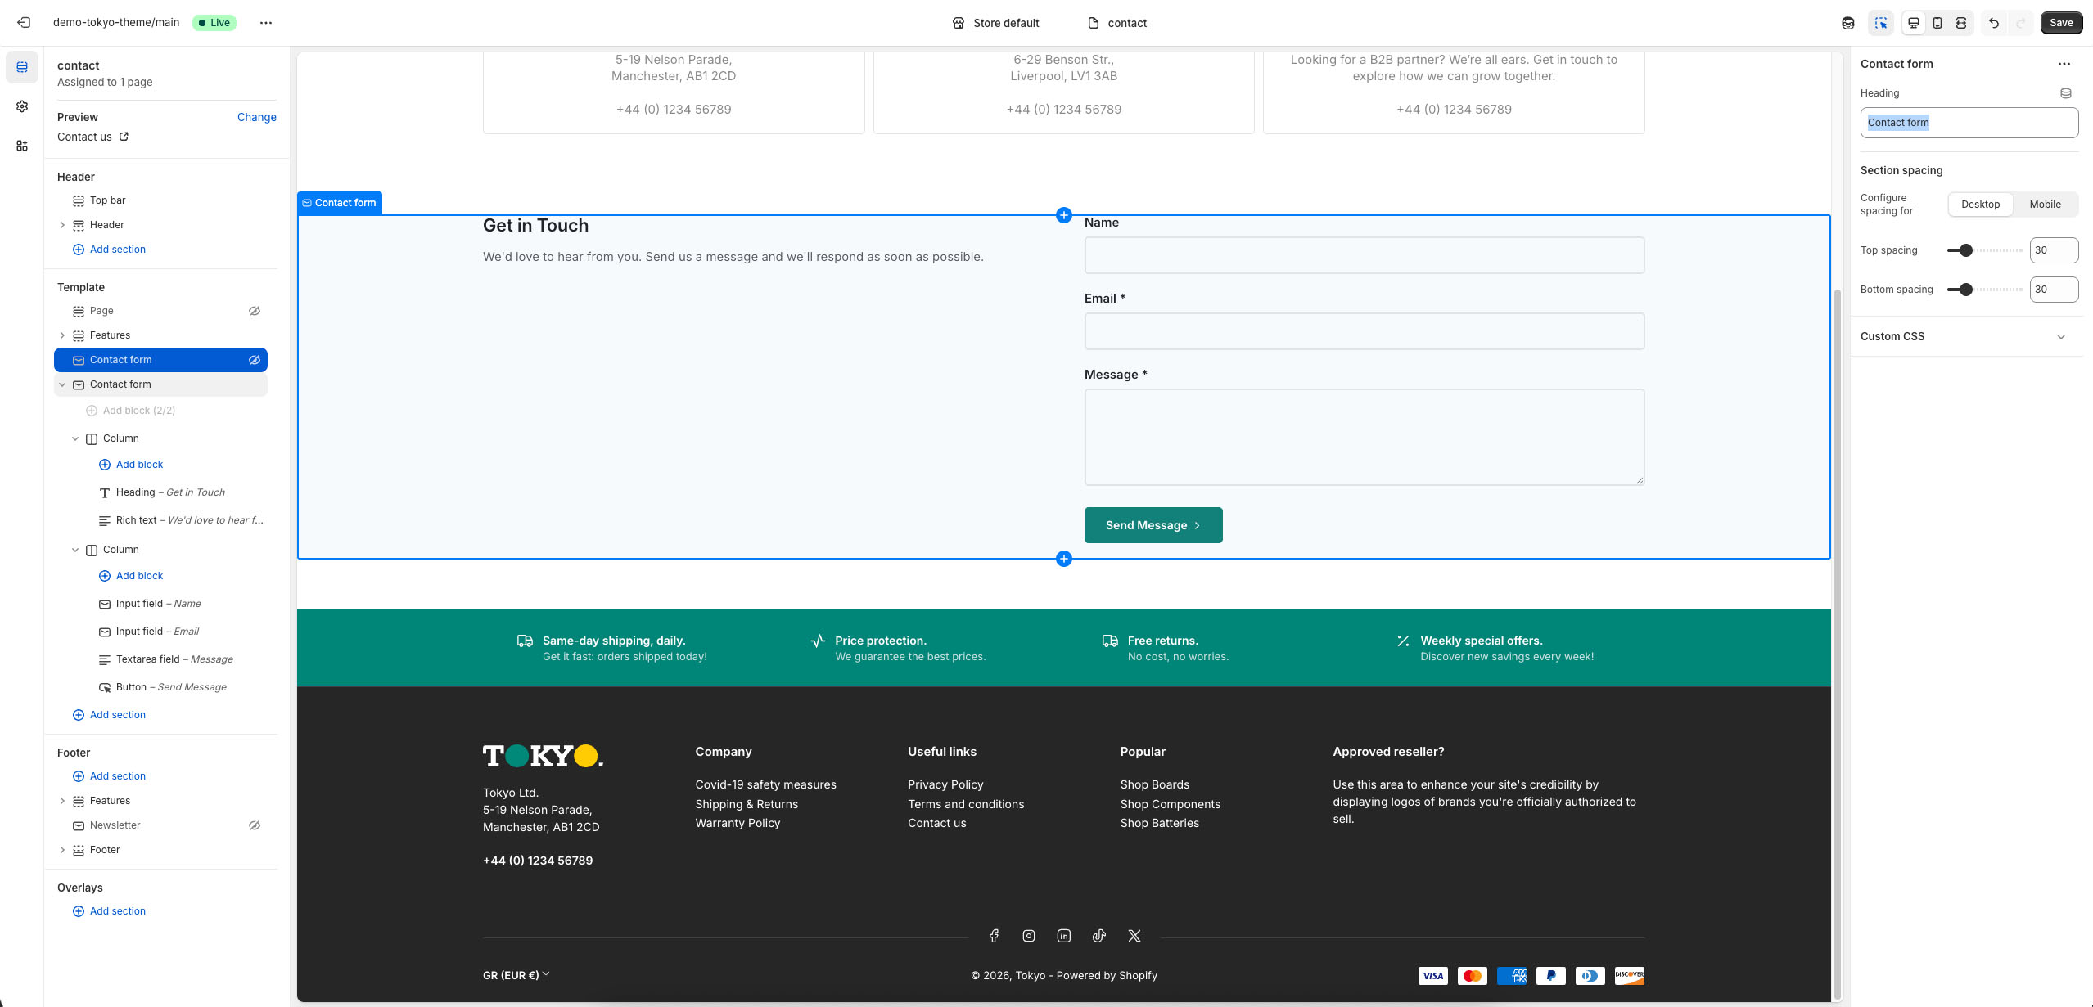Switch to mobile preview icon
Image resolution: width=2093 pixels, height=1007 pixels.
(x=1937, y=23)
